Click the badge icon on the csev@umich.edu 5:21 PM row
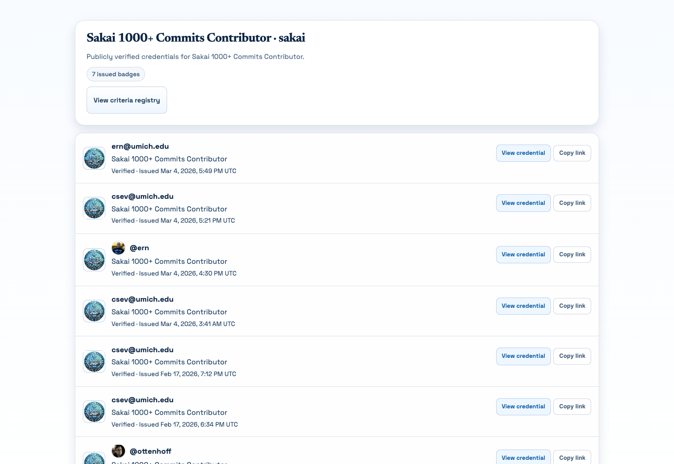 click(94, 208)
